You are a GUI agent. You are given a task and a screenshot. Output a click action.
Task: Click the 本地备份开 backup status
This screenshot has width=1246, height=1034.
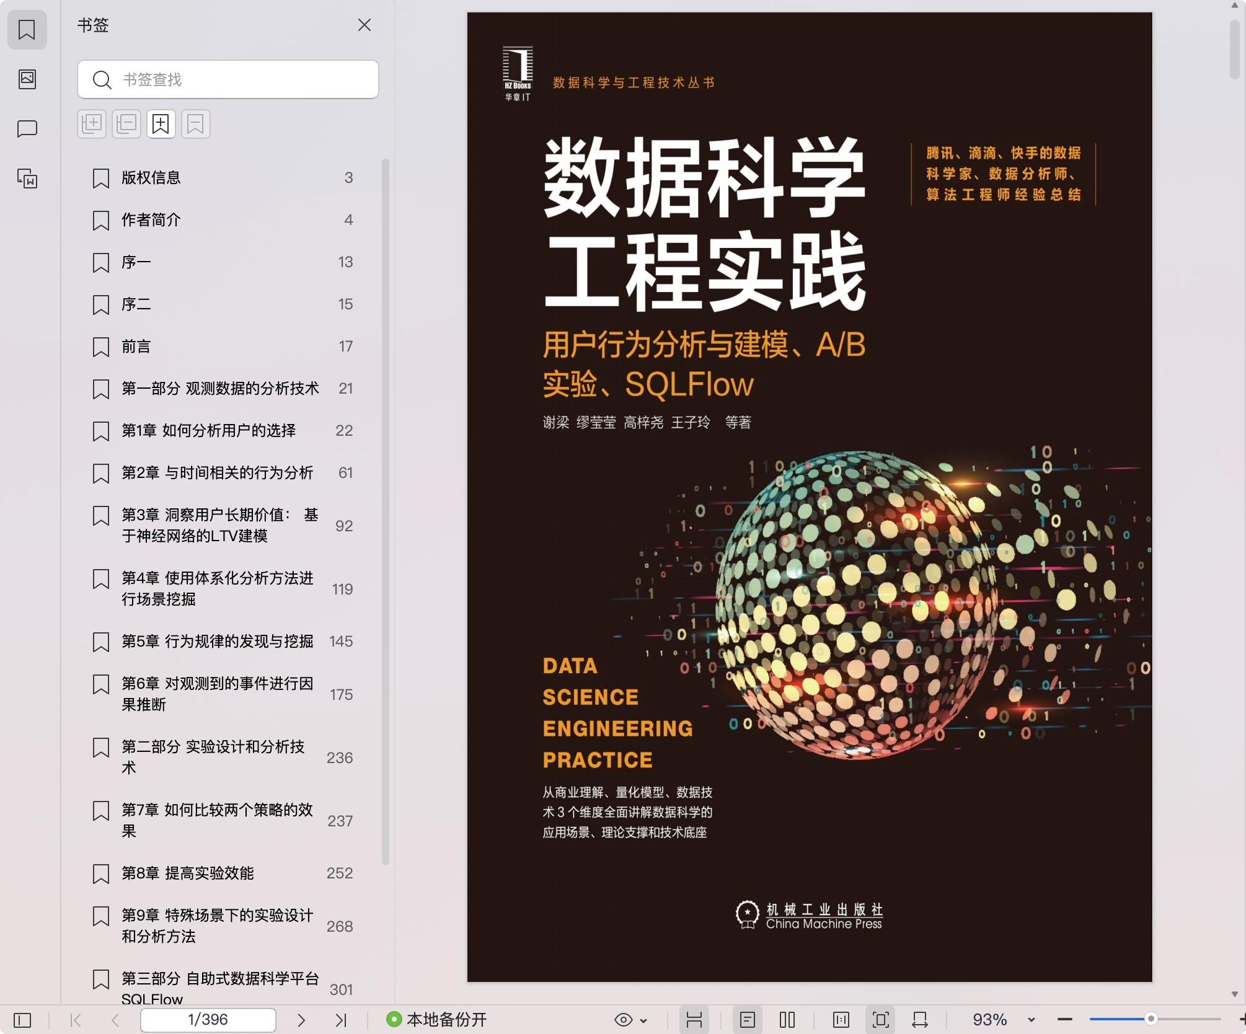tap(436, 1020)
